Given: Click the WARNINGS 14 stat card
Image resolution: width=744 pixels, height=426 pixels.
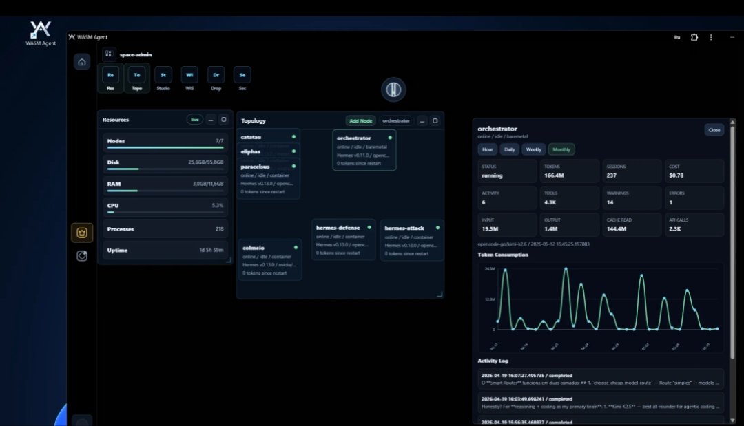Looking at the screenshot, I should (x=632, y=198).
